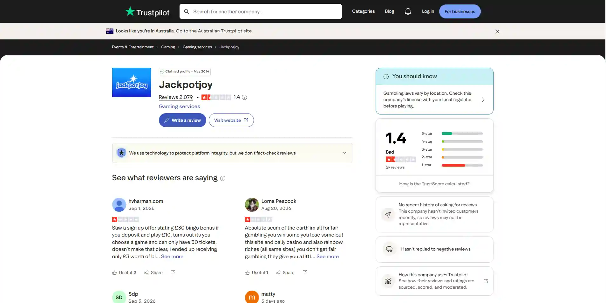
Task: Click the search magnifier icon
Action: (x=187, y=11)
